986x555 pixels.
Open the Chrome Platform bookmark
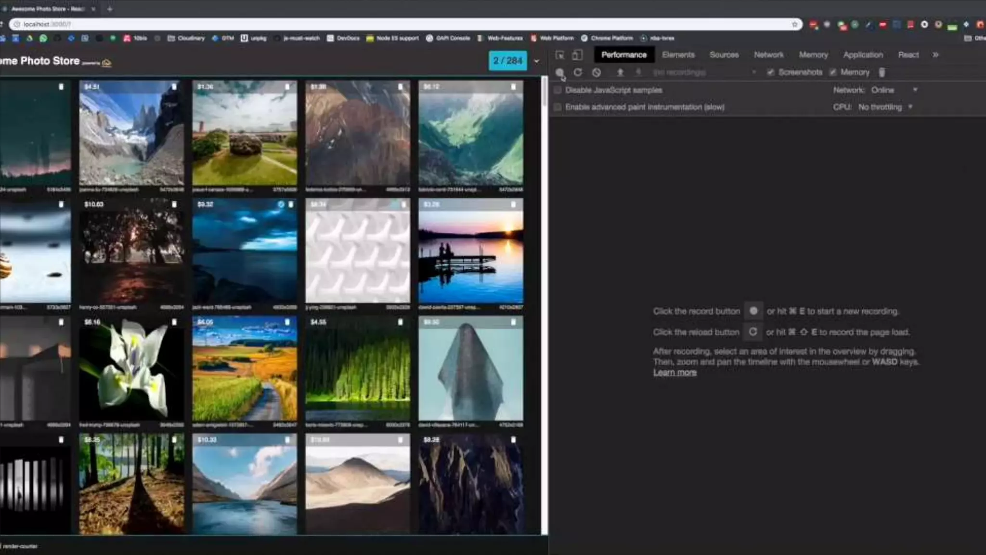tap(607, 38)
